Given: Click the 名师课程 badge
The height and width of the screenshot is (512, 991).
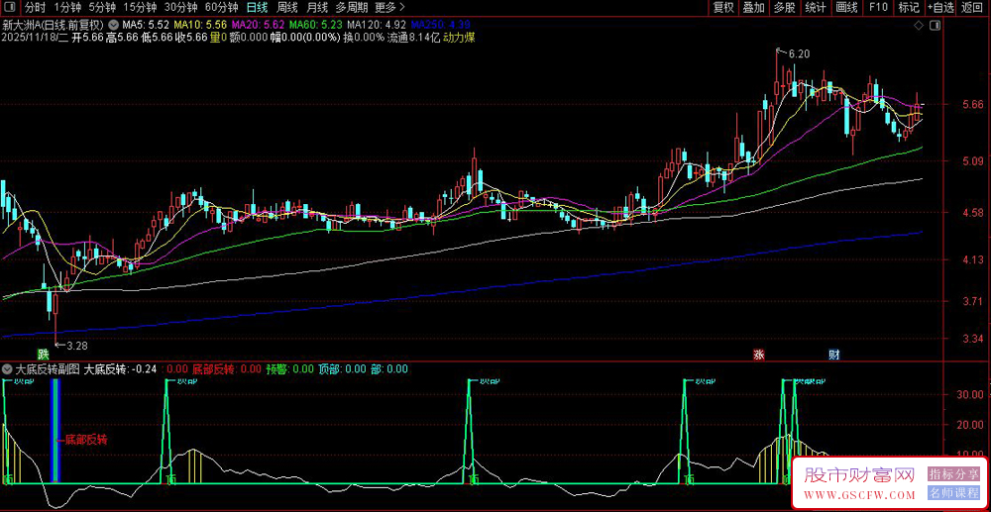Looking at the screenshot, I should (x=953, y=492).
